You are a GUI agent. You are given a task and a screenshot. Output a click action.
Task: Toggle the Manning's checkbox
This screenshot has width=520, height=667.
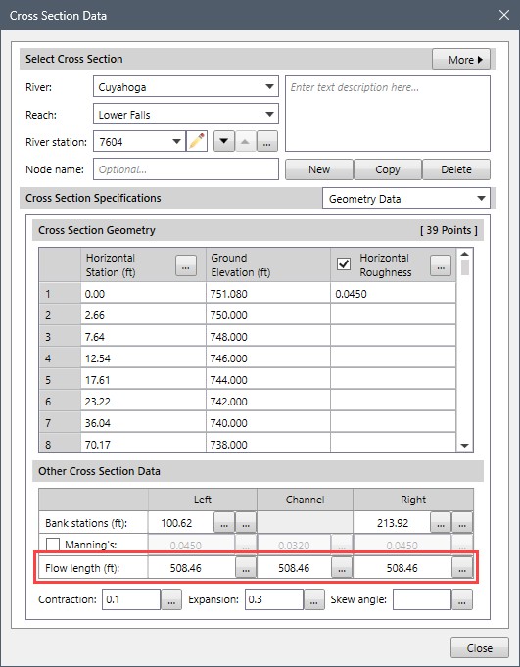53,545
